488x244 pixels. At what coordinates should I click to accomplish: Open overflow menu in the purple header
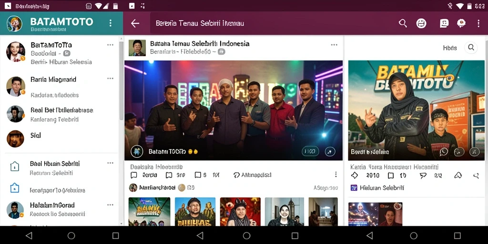(x=478, y=23)
